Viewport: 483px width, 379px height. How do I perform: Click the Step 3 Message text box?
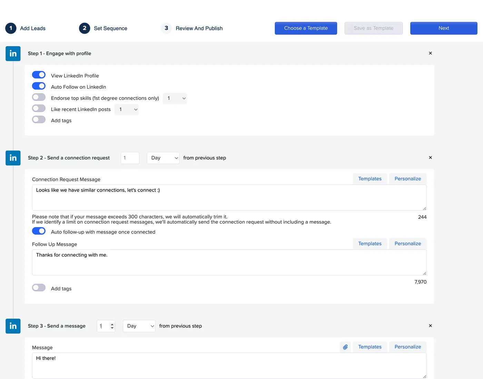coord(229,366)
